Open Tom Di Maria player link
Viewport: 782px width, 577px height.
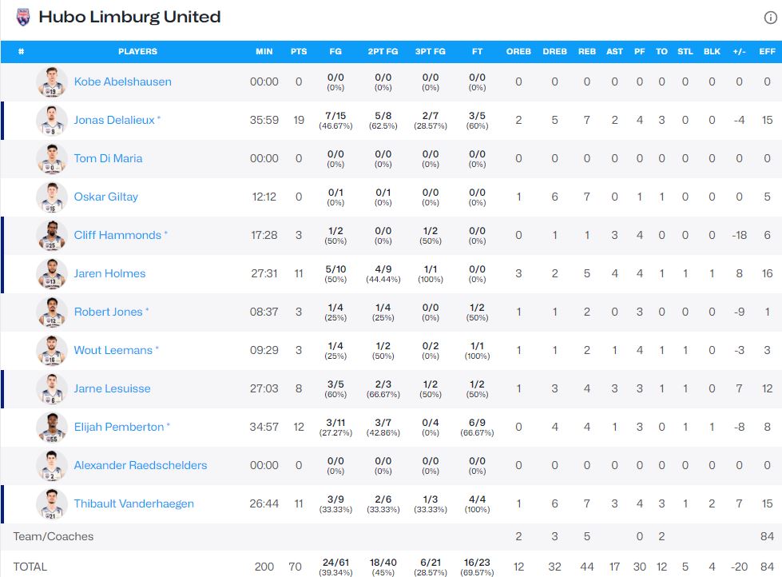coord(108,158)
